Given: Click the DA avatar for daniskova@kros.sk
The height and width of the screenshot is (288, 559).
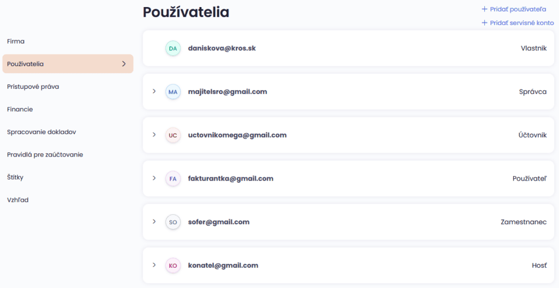Looking at the screenshot, I should coord(173,48).
